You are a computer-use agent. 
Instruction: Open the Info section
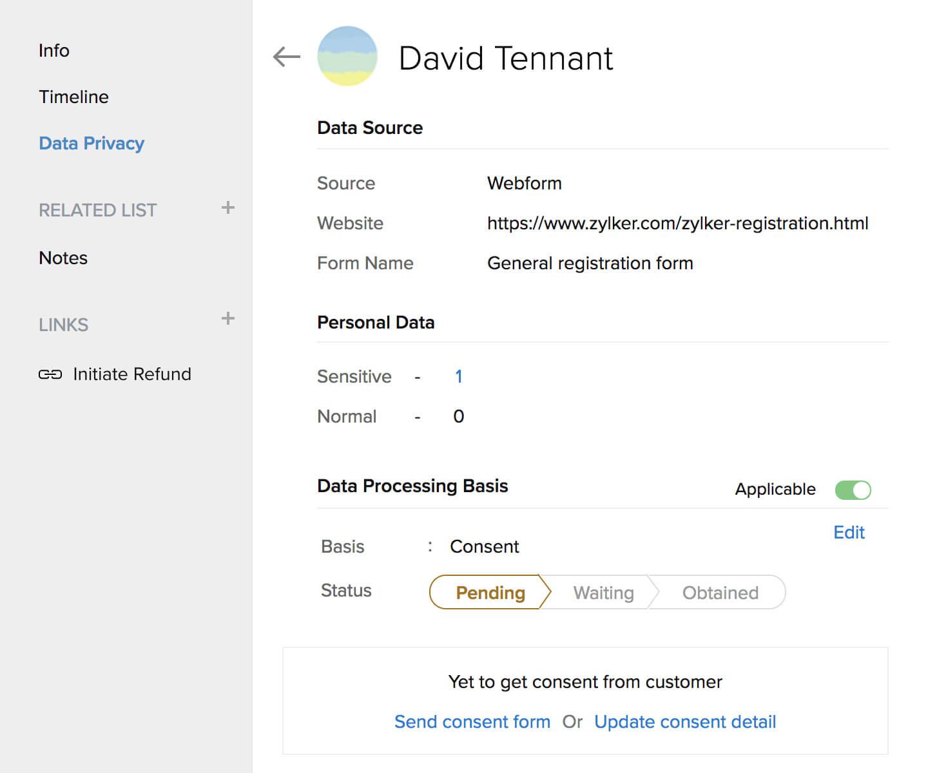point(54,50)
